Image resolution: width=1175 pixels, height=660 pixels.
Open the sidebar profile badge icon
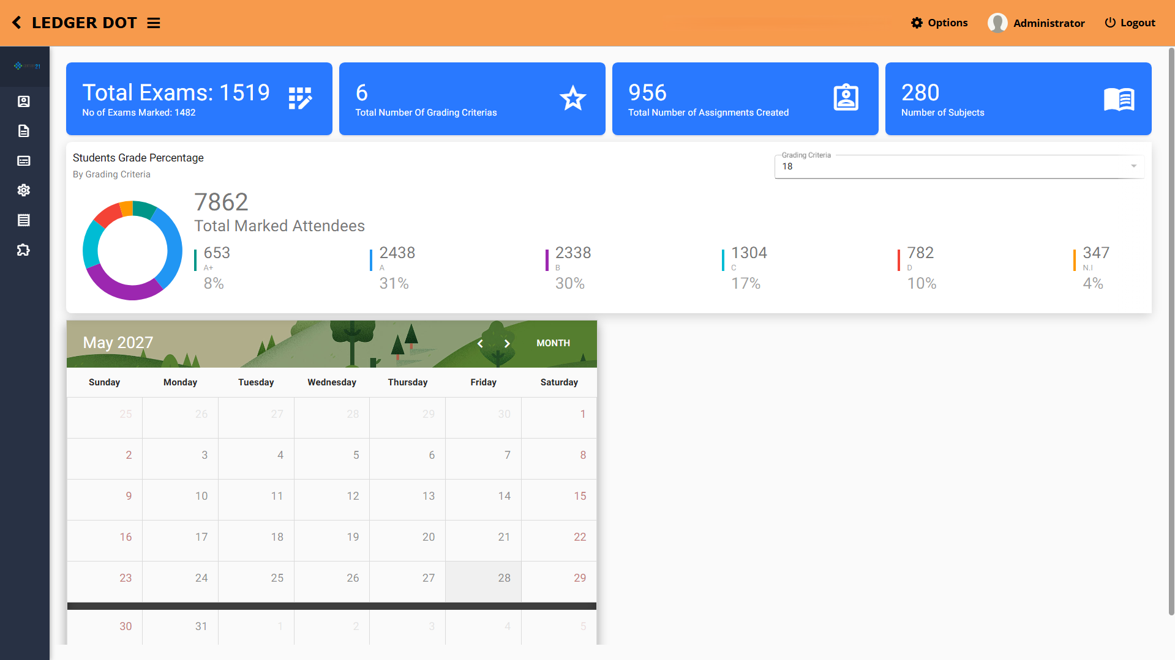click(24, 102)
